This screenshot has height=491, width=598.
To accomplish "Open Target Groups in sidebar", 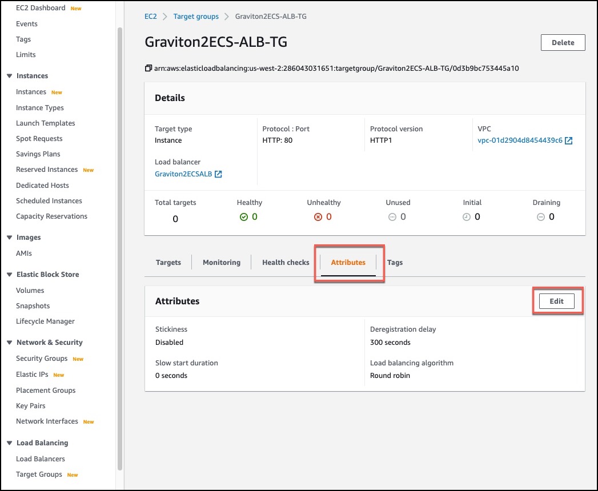I will [x=39, y=474].
